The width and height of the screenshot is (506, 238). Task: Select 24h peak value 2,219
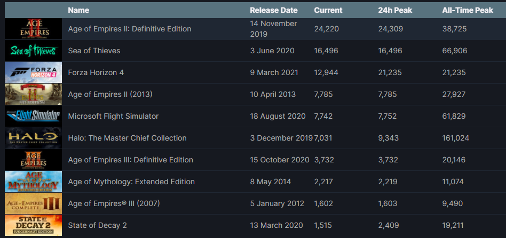coord(388,182)
